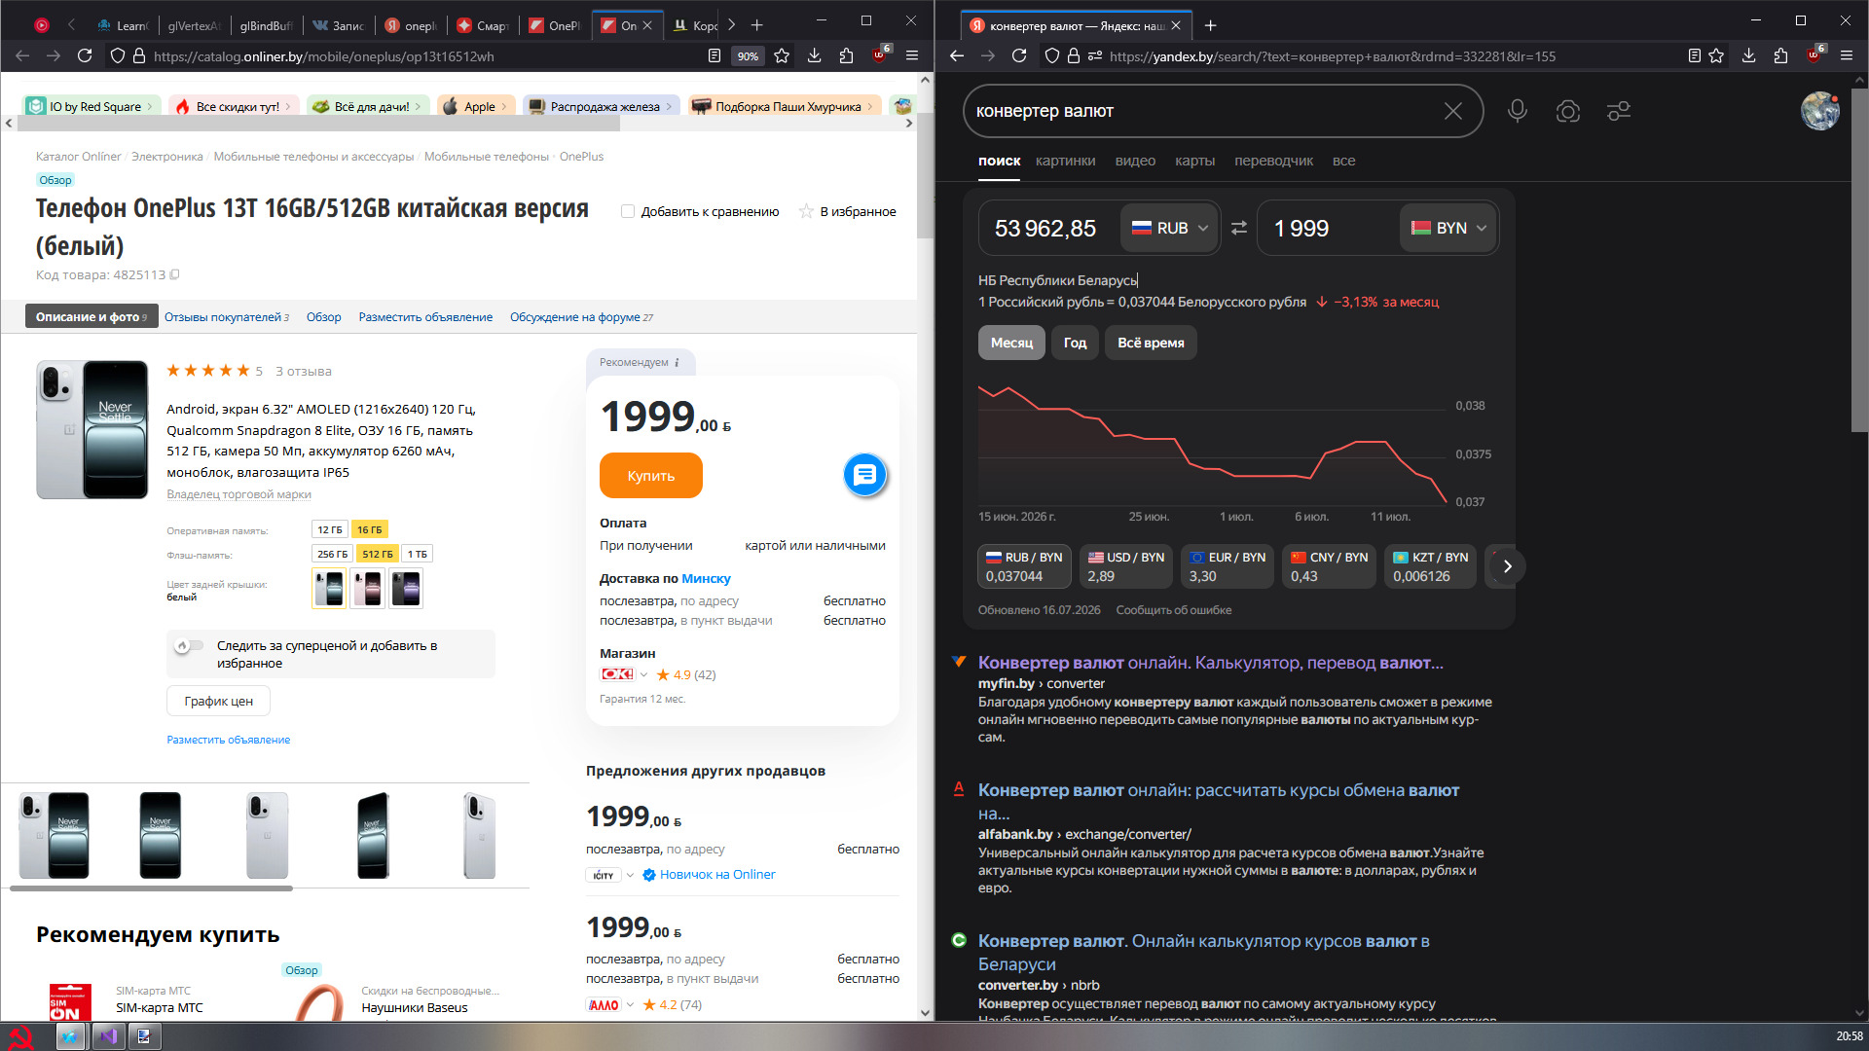
Task: Toggle 'Следить за суперценой' switch
Action: (189, 645)
